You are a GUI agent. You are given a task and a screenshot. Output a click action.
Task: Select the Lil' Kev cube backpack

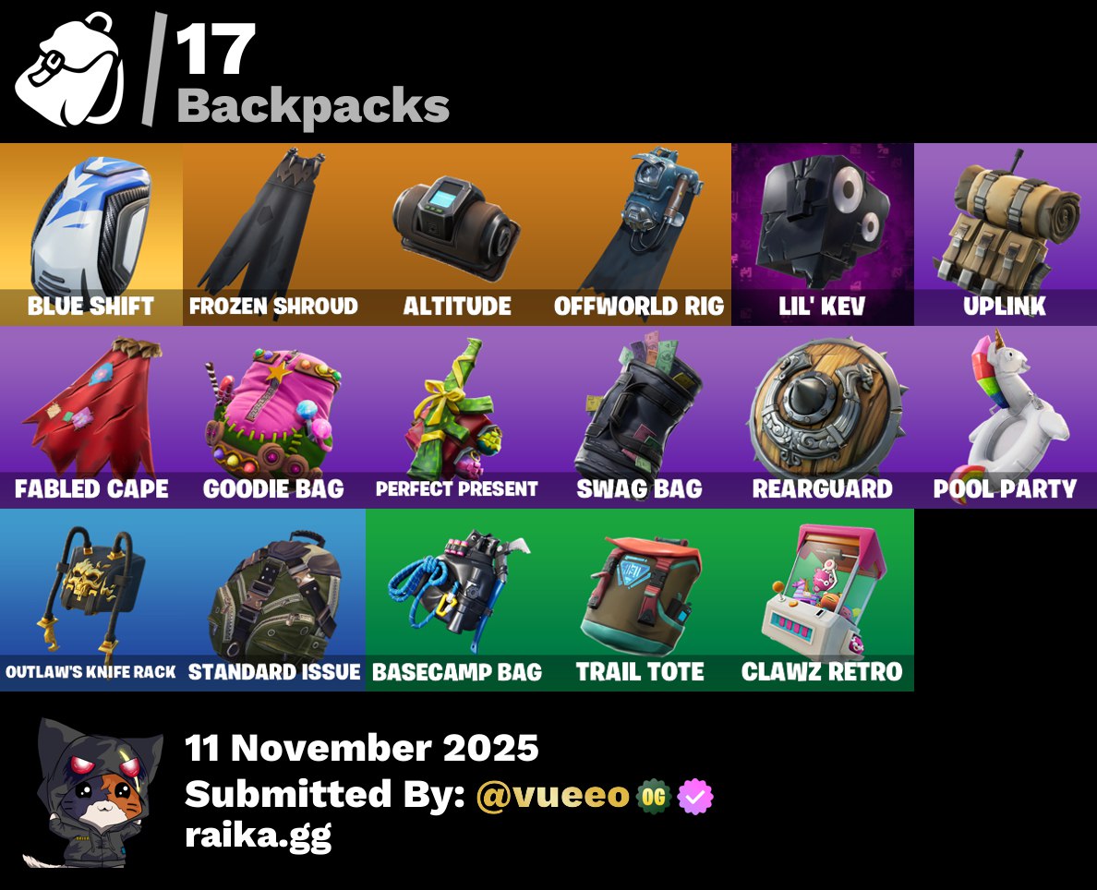822,235
